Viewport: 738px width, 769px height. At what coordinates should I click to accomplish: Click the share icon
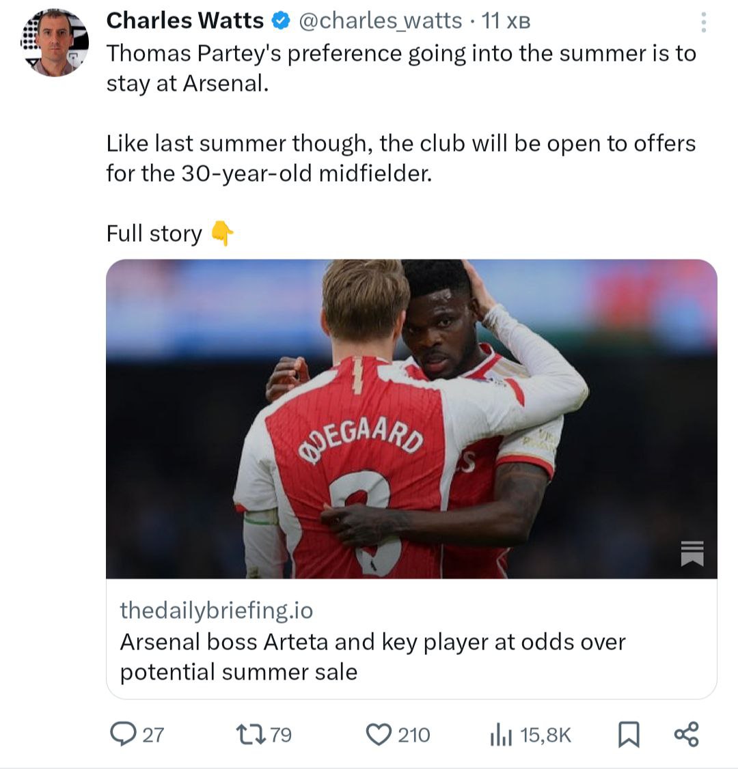(686, 734)
